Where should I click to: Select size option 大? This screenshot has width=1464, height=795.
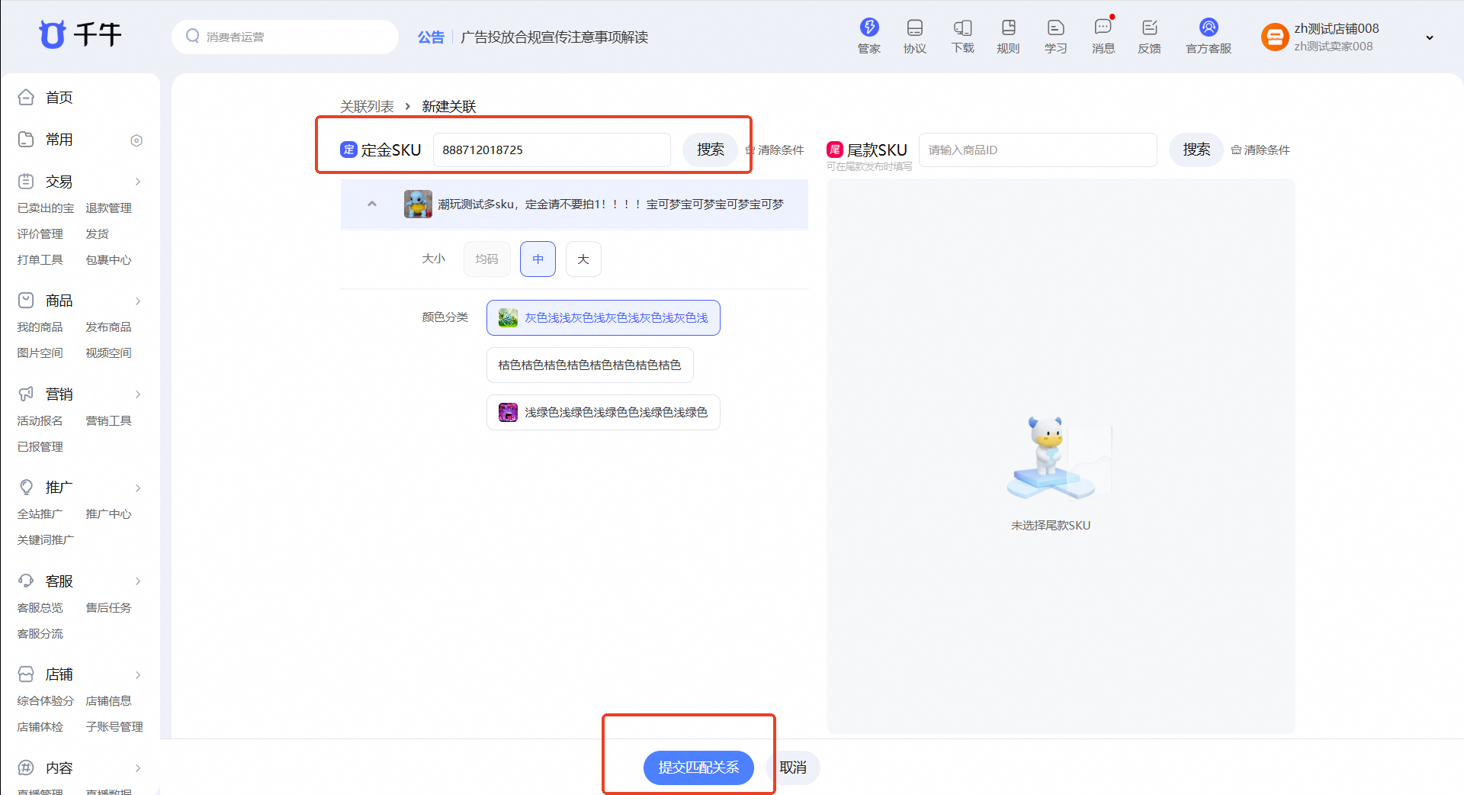point(583,259)
